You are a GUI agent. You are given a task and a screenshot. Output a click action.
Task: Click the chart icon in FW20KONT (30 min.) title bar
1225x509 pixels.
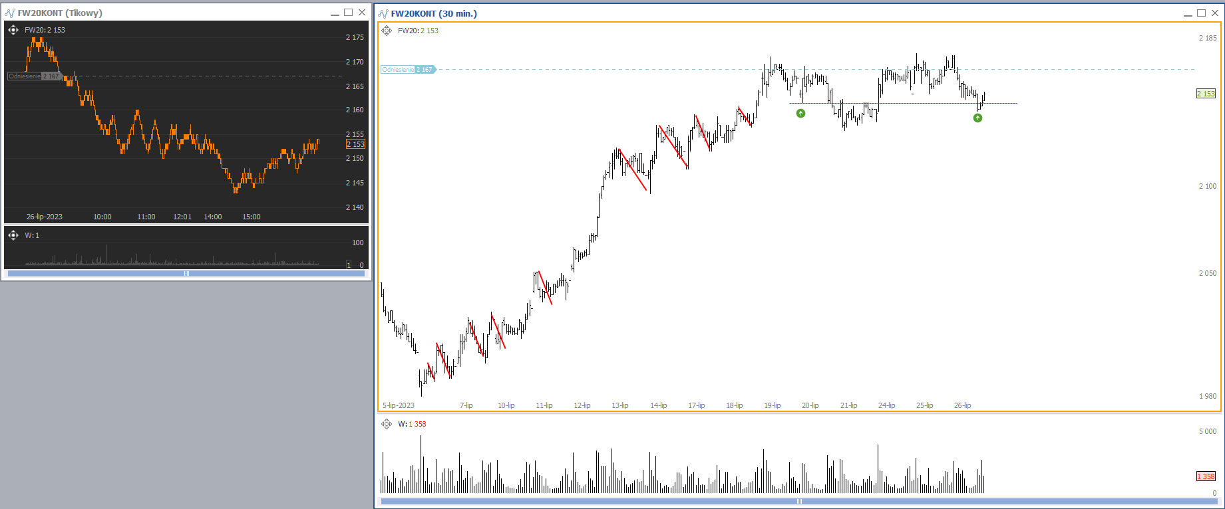pyautogui.click(x=383, y=13)
